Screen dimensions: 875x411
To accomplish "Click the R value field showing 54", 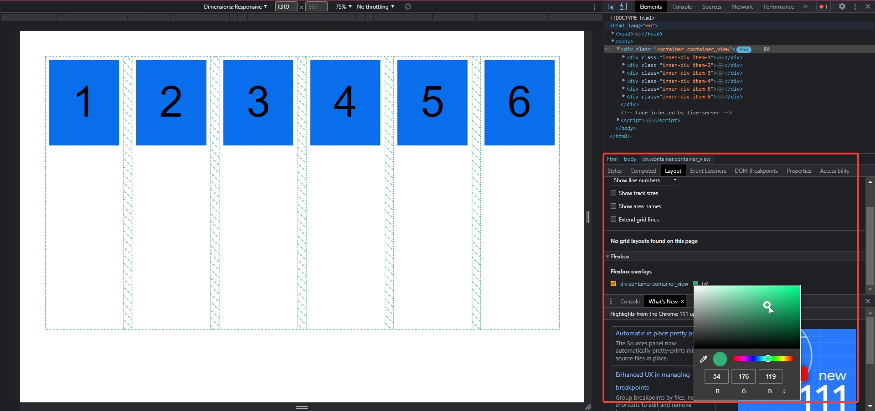I will 716,376.
